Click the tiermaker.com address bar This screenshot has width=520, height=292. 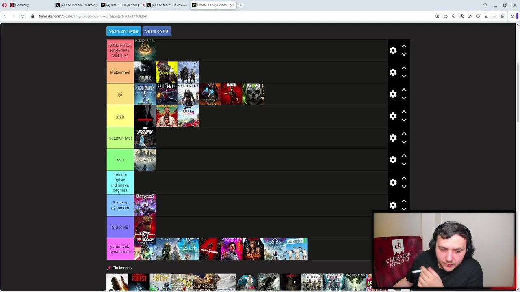tap(227, 16)
